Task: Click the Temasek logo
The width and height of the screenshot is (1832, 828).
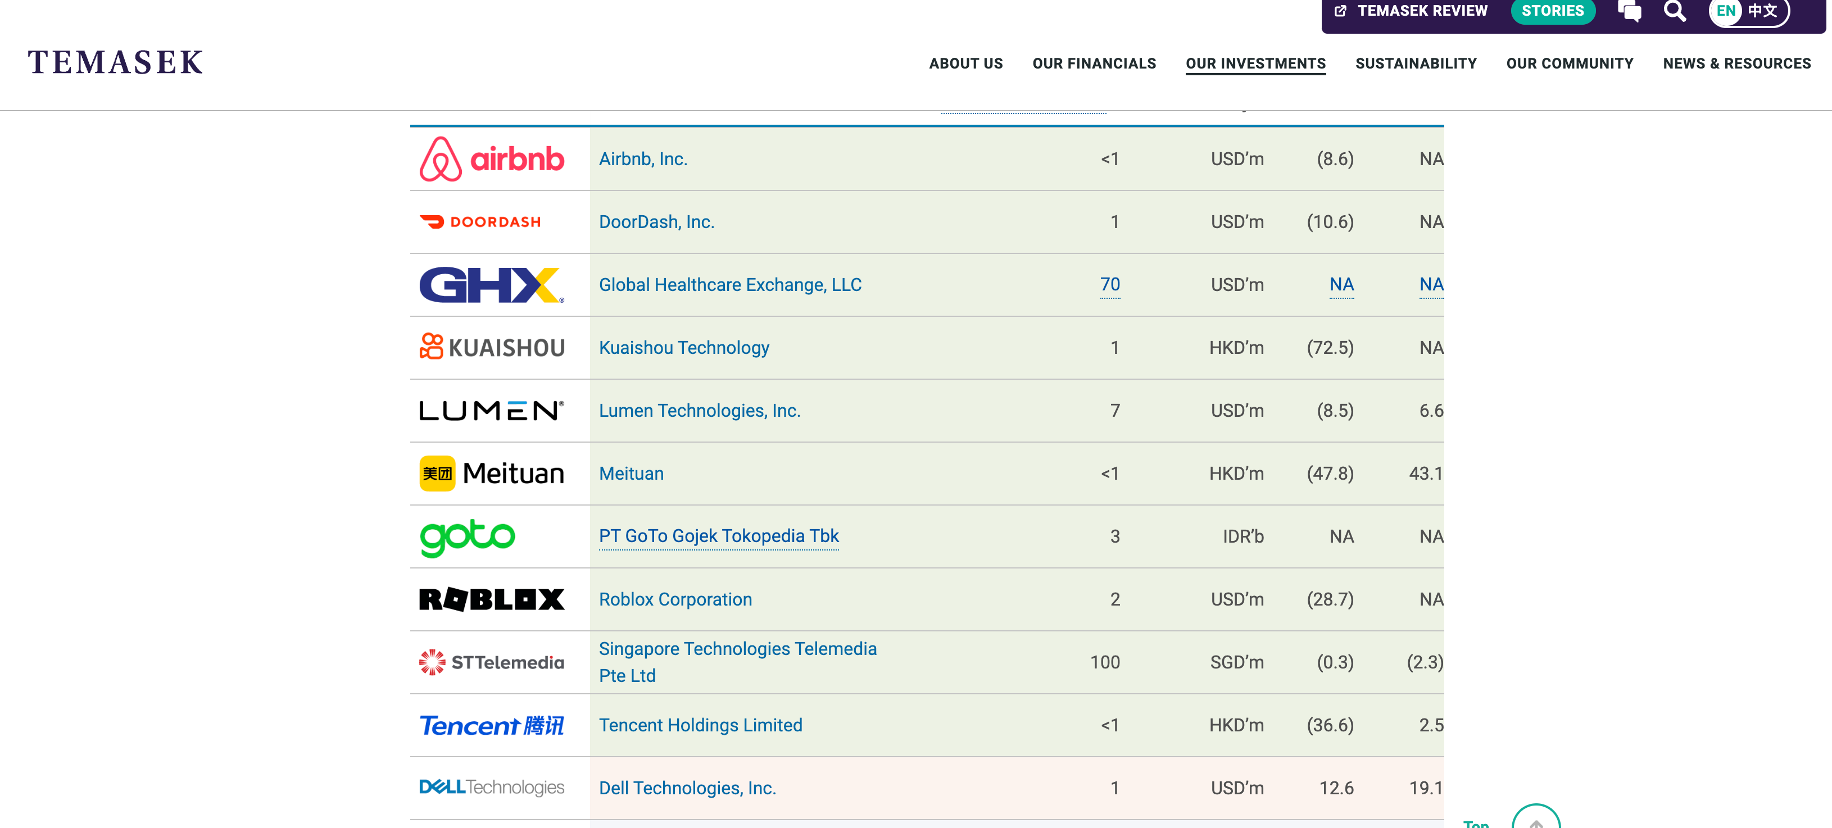Action: point(115,62)
